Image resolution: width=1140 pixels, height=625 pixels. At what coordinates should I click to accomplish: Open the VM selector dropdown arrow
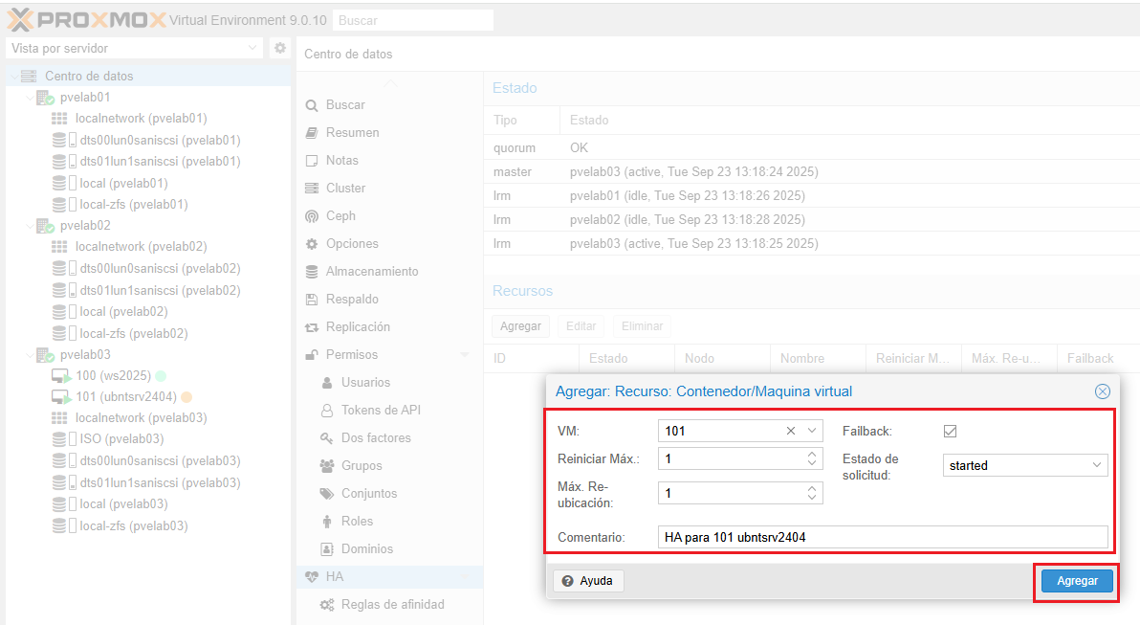point(812,431)
